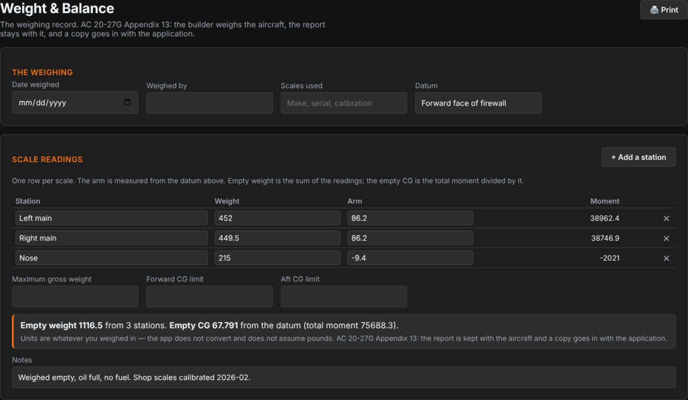
Task: Click the Empty CG 67.791 summary text
Action: tap(203, 325)
